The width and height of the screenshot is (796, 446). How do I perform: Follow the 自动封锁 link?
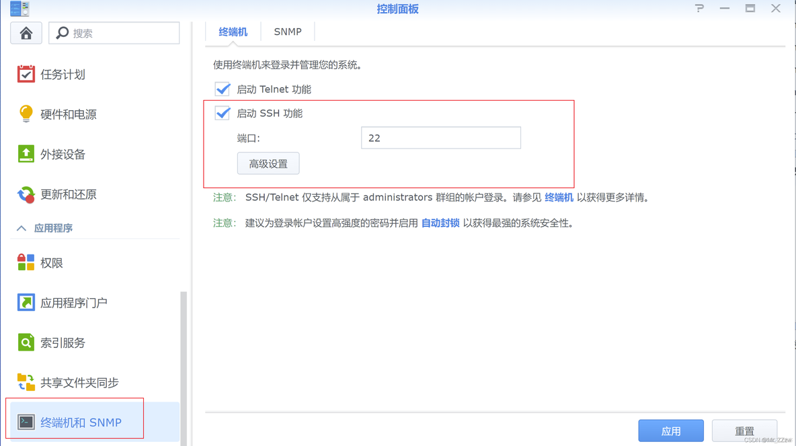click(440, 223)
